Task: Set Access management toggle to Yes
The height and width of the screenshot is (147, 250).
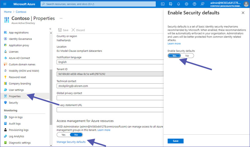Action: tap(63, 135)
